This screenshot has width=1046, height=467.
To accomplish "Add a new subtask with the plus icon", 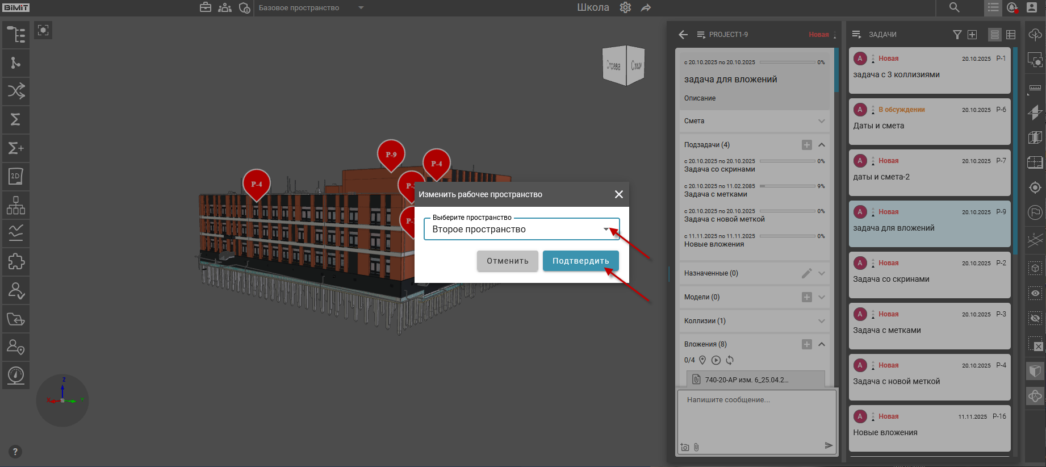I will pos(806,145).
